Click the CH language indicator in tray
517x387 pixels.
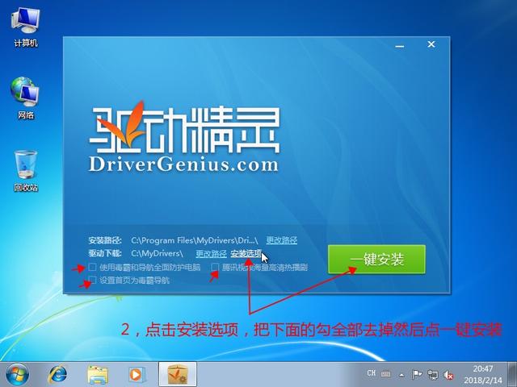point(372,373)
